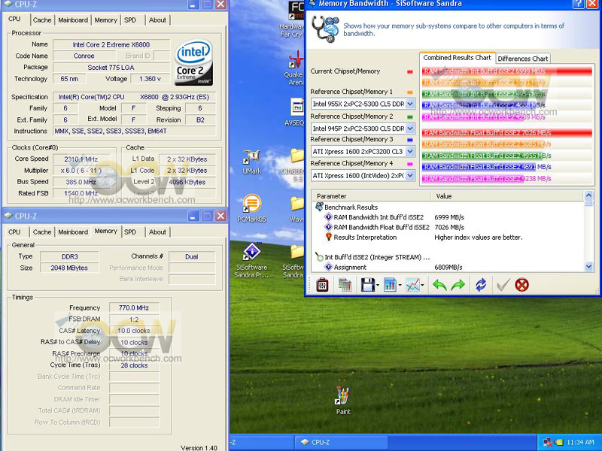Click the NVIDIA icon in the system tray
The height and width of the screenshot is (451, 602).
(558, 442)
